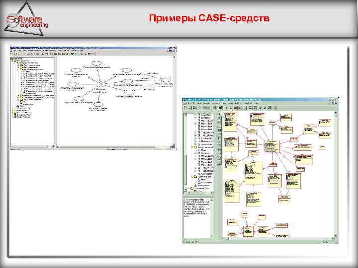Select Component View folder in use case window
The height and width of the screenshot is (268, 358).
22,113
